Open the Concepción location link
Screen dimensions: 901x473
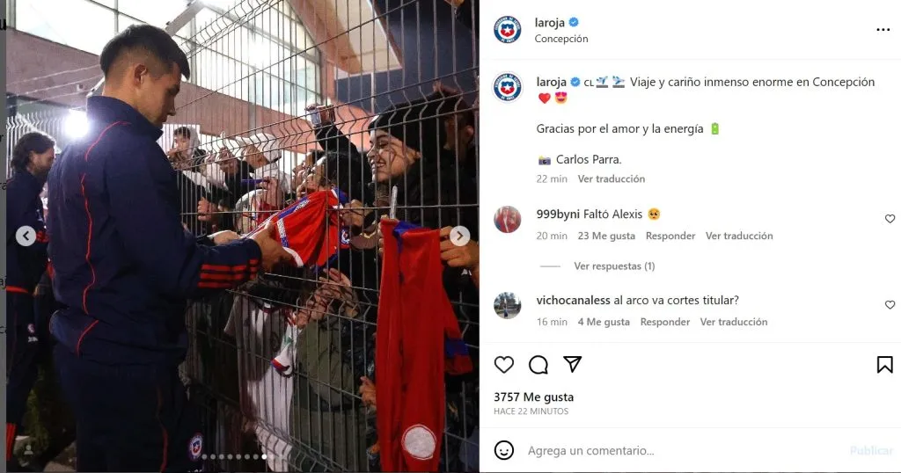561,39
